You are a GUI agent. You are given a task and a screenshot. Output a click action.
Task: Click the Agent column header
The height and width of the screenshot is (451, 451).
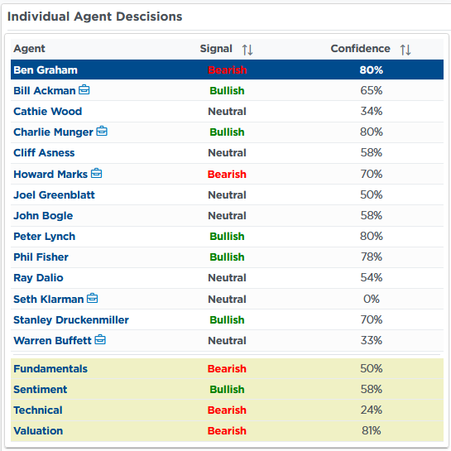[29, 49]
